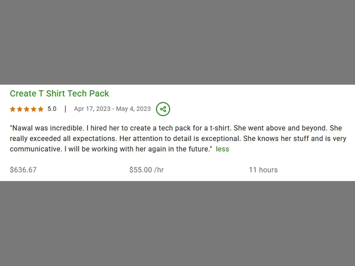Click the Apr 17, 2023 start date
355x266 pixels.
point(92,109)
